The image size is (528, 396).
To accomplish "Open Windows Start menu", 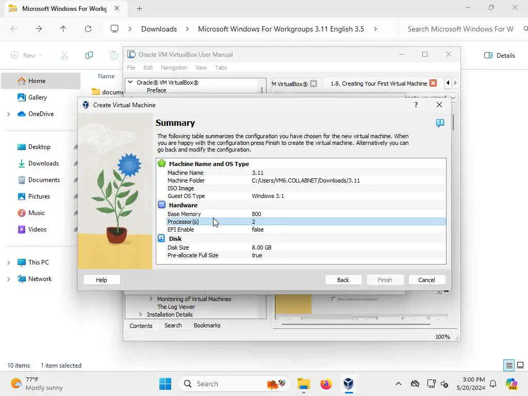I will (166, 384).
